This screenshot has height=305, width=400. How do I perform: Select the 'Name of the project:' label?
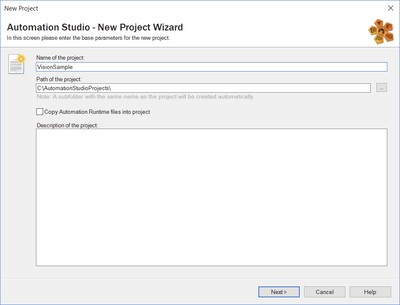(60, 58)
